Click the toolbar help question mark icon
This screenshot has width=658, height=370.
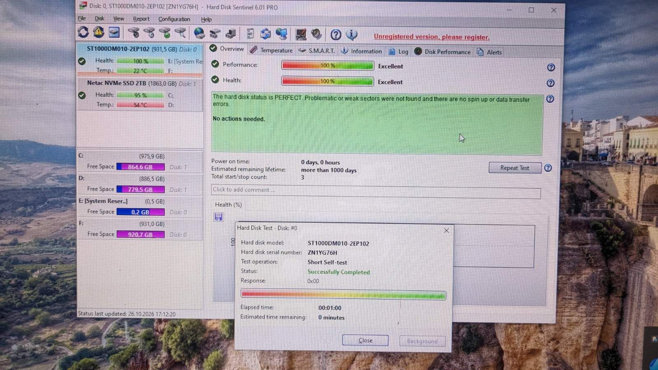click(x=336, y=35)
